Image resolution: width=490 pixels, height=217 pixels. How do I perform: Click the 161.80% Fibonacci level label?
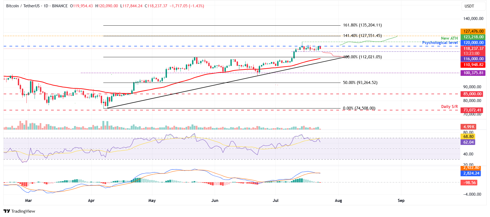click(362, 25)
